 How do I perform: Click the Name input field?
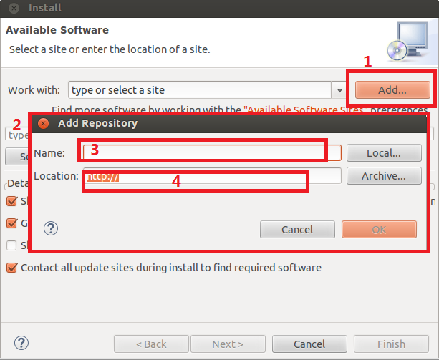211,152
